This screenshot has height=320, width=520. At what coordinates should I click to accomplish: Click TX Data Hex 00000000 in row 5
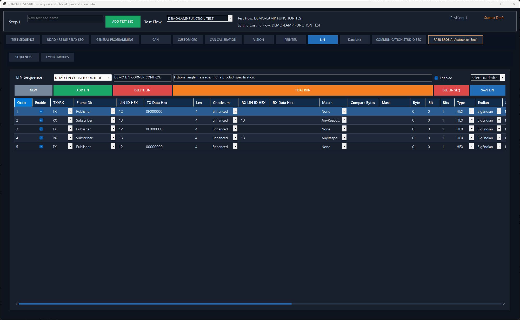tap(154, 147)
